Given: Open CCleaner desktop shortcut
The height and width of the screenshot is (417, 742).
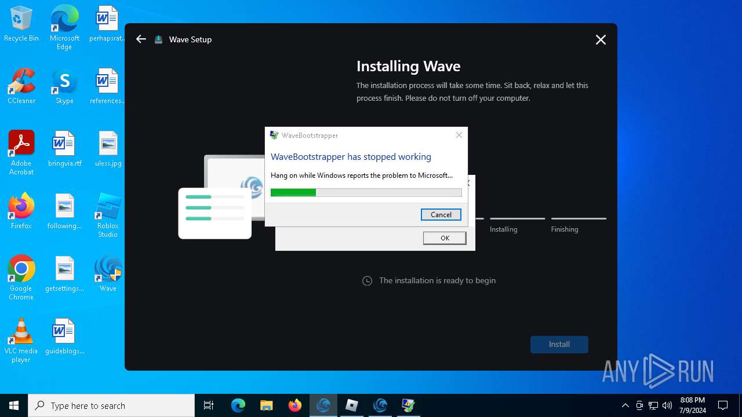Looking at the screenshot, I should (x=21, y=87).
